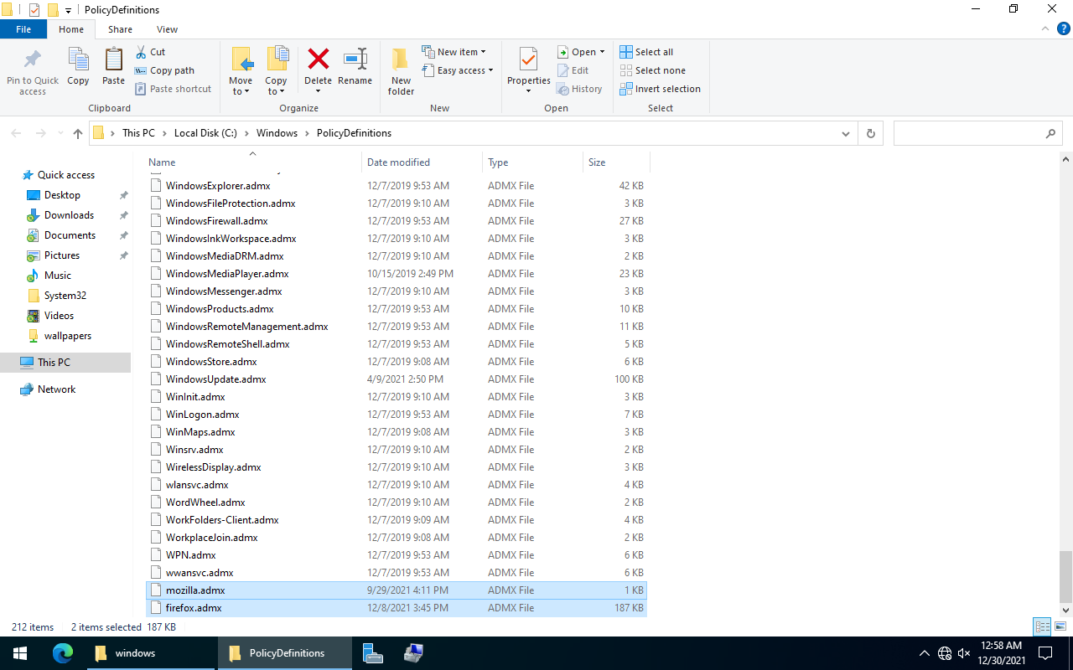Click the New folder icon

coord(401,60)
